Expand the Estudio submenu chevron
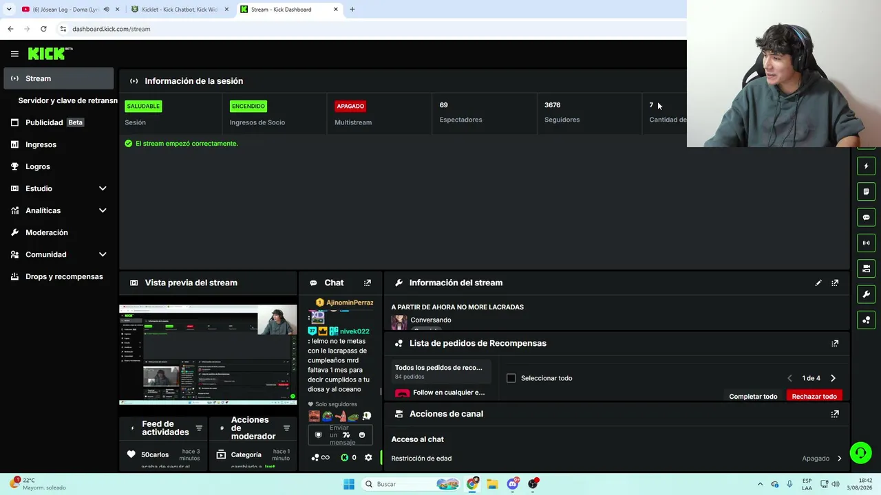881x495 pixels. tap(103, 188)
